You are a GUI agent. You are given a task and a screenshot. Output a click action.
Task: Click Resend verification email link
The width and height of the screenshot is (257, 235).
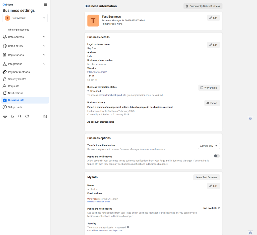(x=98, y=202)
